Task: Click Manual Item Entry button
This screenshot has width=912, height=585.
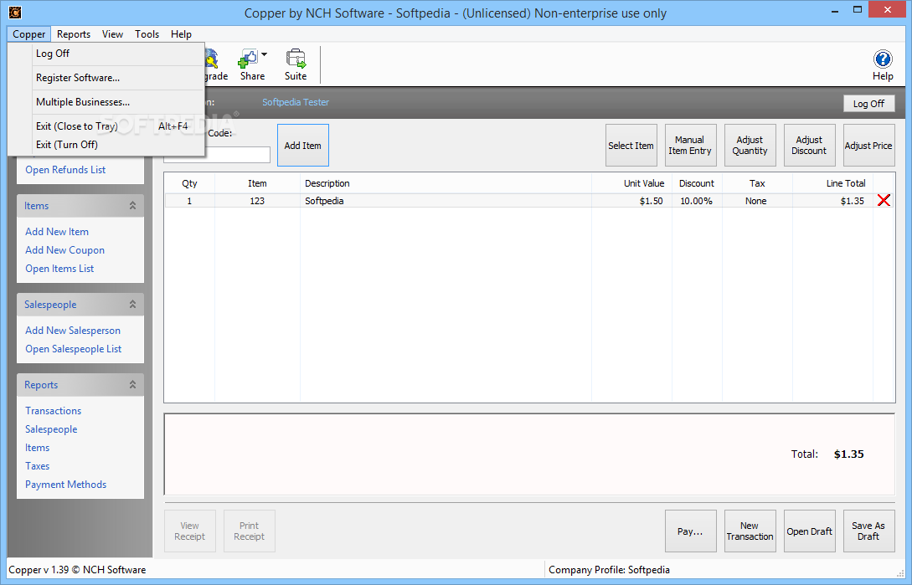Action: 690,146
